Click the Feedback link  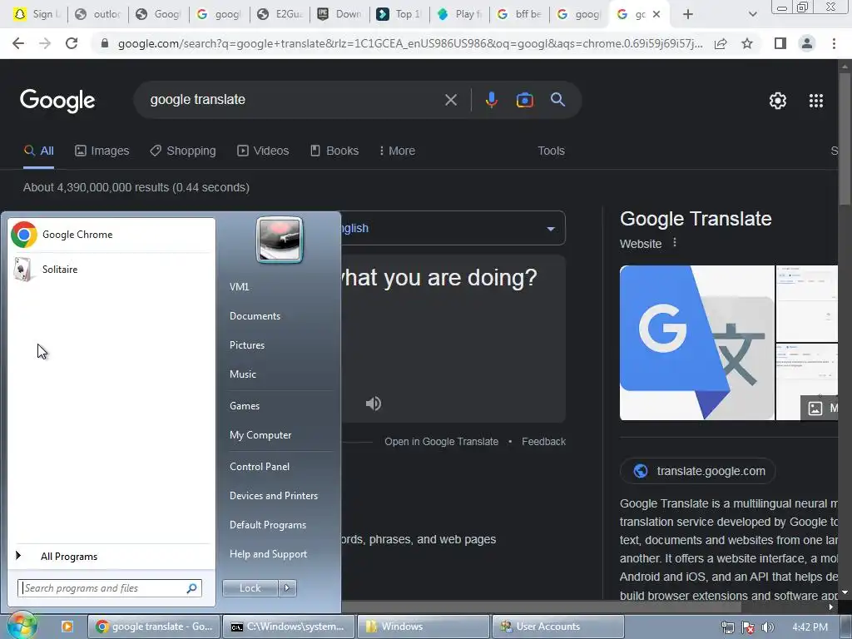(543, 442)
